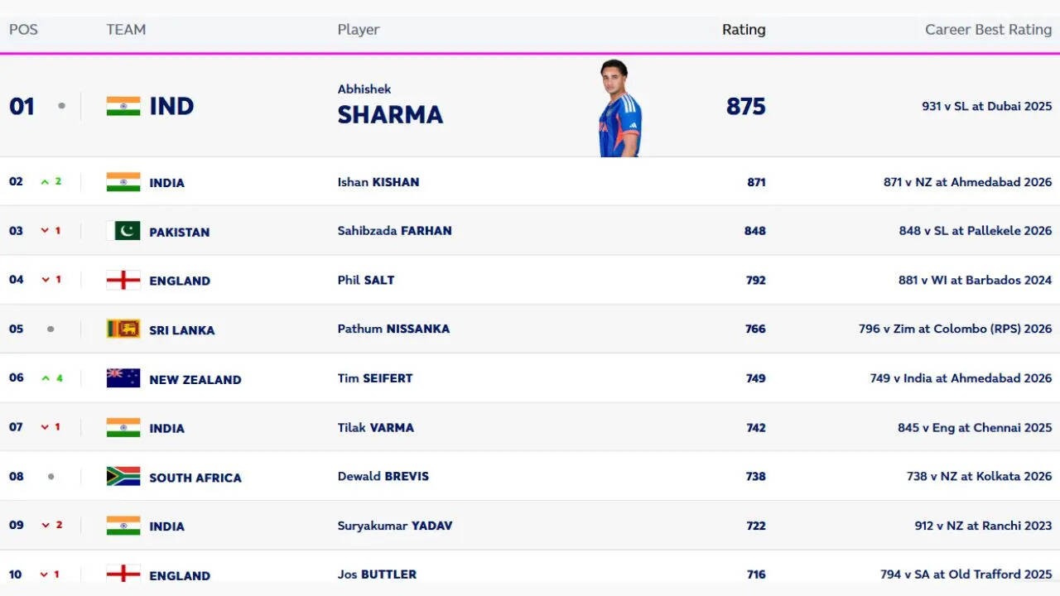Click England flag next to Phil Salt
This screenshot has width=1060, height=596.
[123, 280]
